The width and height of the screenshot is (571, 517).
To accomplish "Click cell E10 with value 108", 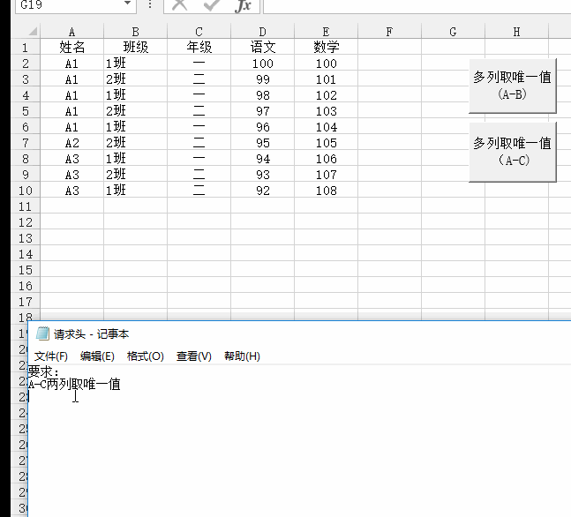I will coord(326,190).
